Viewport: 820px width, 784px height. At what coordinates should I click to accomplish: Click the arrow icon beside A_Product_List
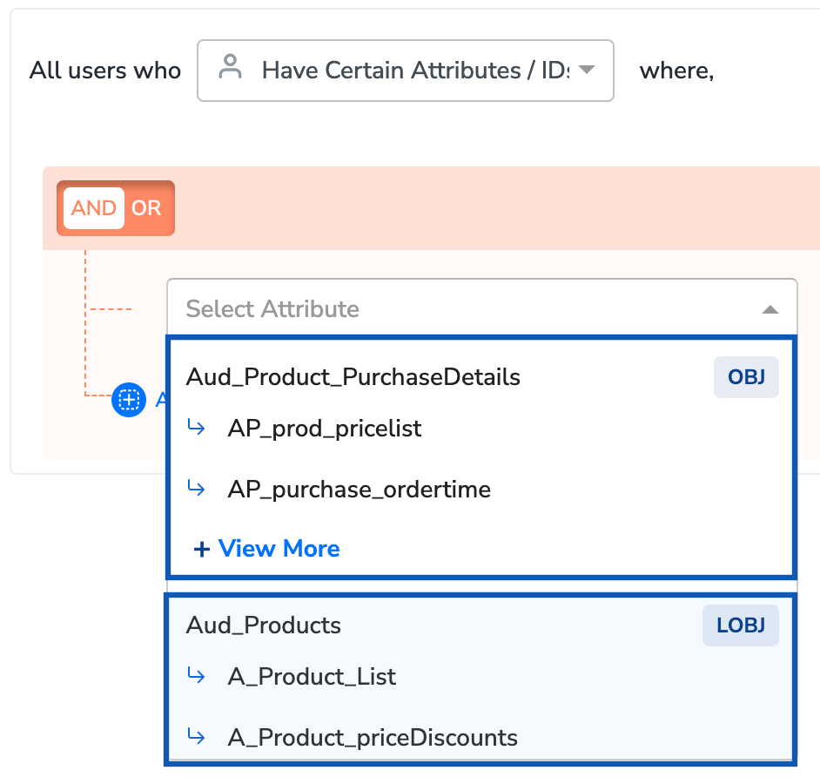pyautogui.click(x=197, y=676)
